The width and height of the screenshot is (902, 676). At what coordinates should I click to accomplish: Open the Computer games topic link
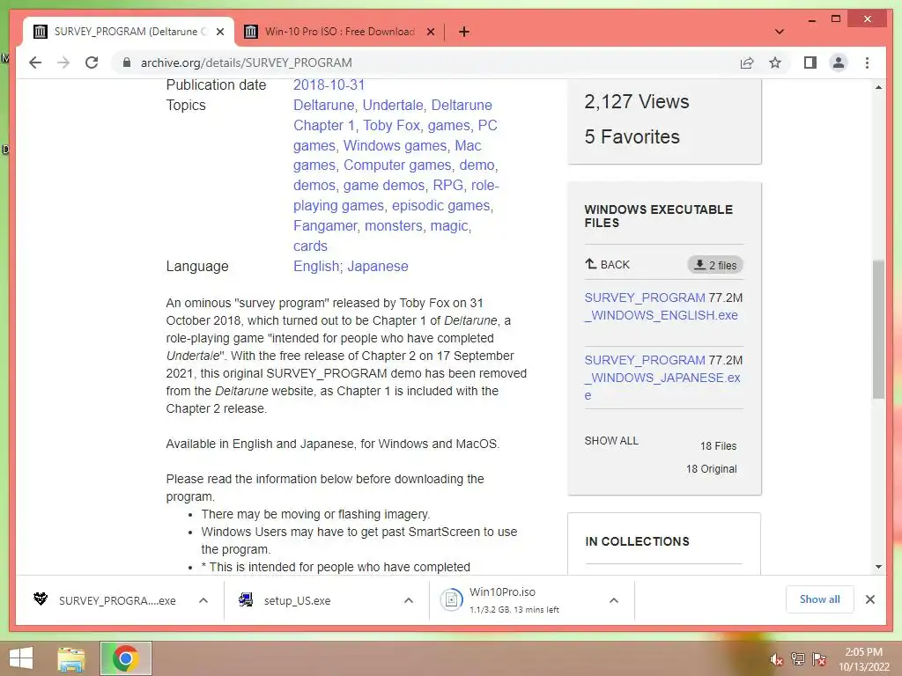pyautogui.click(x=397, y=165)
